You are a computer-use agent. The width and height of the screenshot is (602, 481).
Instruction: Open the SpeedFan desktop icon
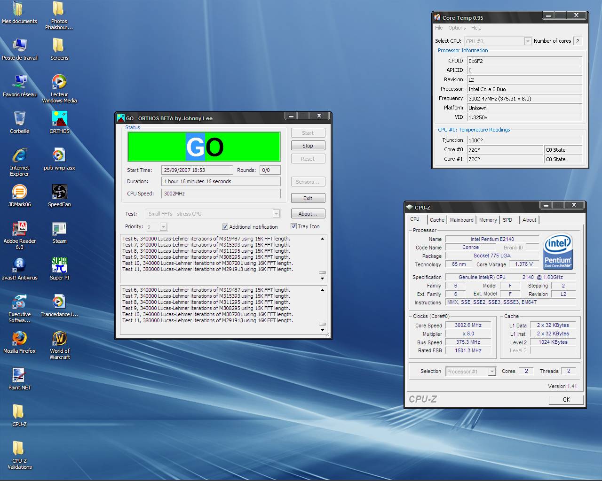(x=59, y=192)
